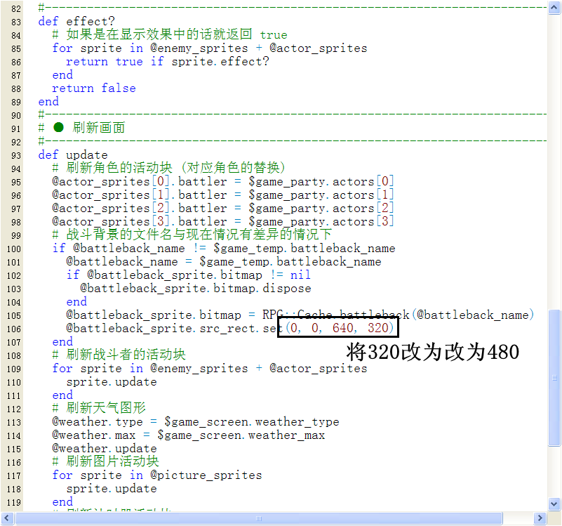The height and width of the screenshot is (526, 562).
Task: Click the comment '如果是在显示效果中的话就返回 true'
Action: point(177,35)
